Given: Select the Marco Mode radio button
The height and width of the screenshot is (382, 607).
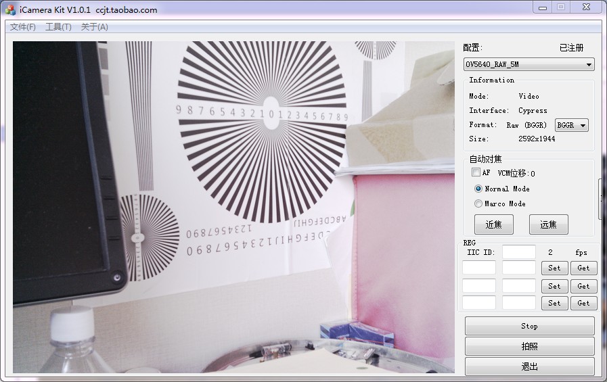Looking at the screenshot, I should coord(479,204).
